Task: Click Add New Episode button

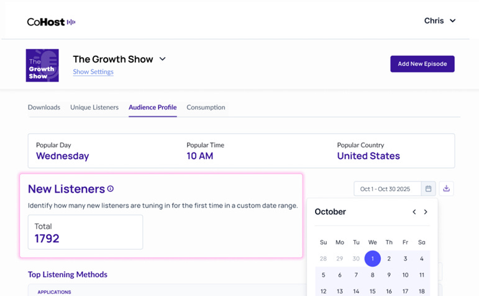Action: 422,64
